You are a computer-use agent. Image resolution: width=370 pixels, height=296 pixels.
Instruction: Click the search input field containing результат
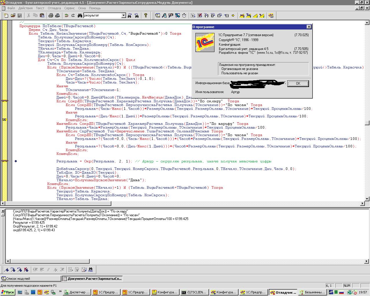[102, 16]
